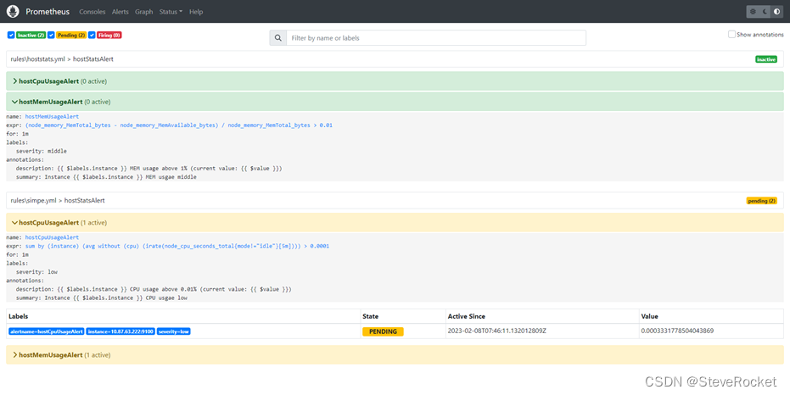Click the PENDING state badge
790x395 pixels.
pyautogui.click(x=383, y=331)
